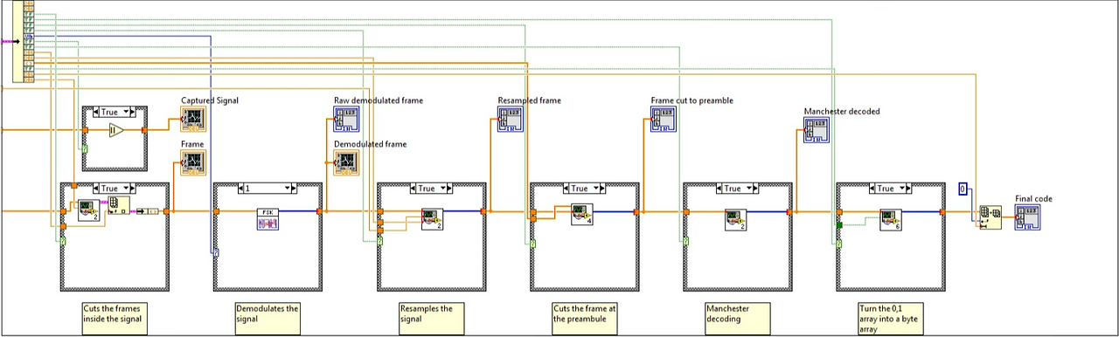Select the 'Resamples the signal' comment

coord(432,318)
